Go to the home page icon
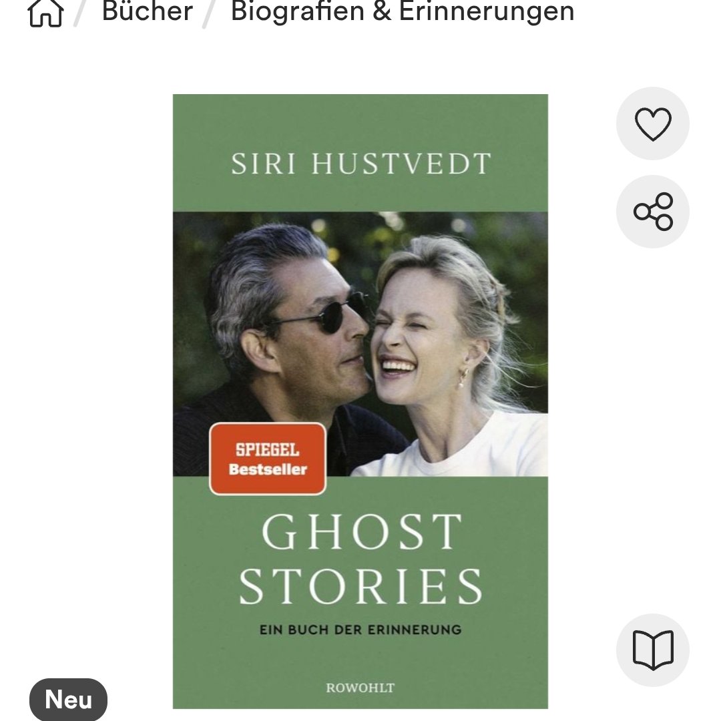This screenshot has width=721, height=721. pos(45,13)
